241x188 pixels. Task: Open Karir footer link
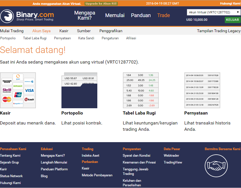point(3,169)
